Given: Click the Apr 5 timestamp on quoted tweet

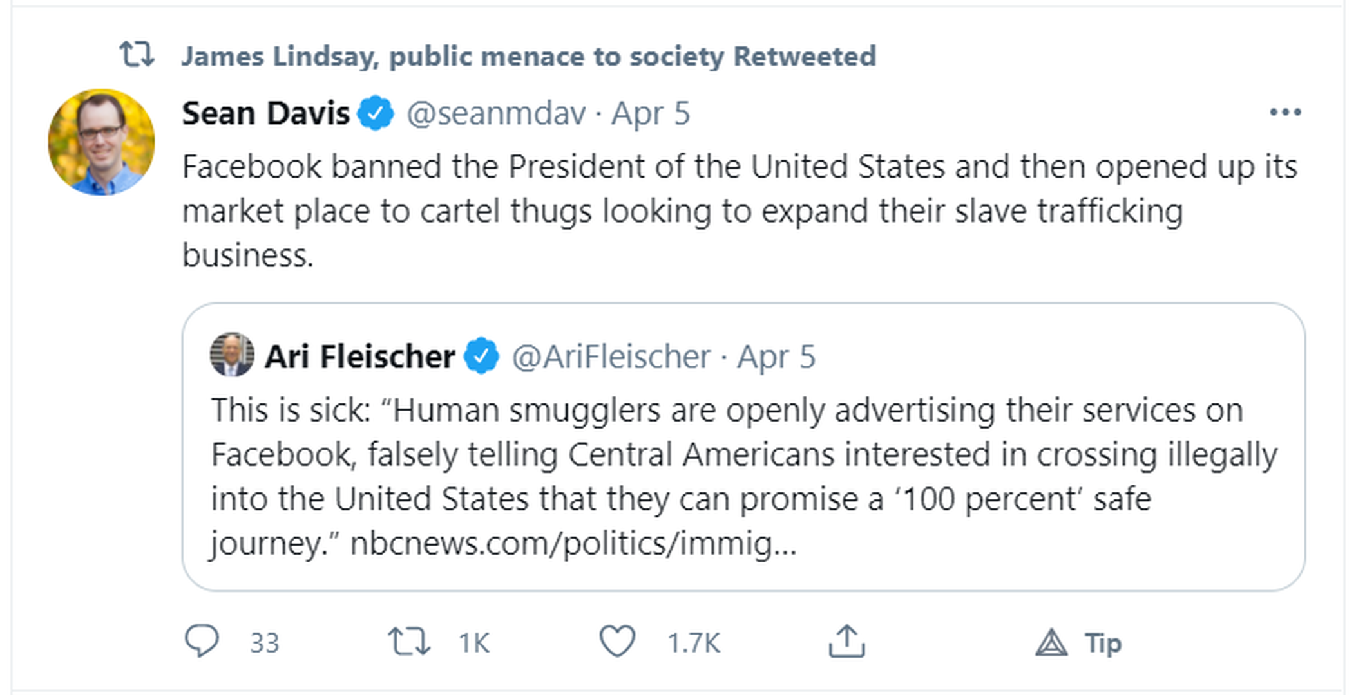Looking at the screenshot, I should click(776, 357).
